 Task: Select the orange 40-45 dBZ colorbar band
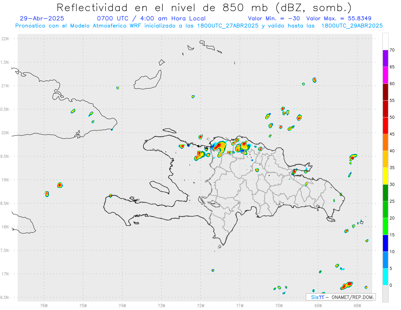point(385,142)
